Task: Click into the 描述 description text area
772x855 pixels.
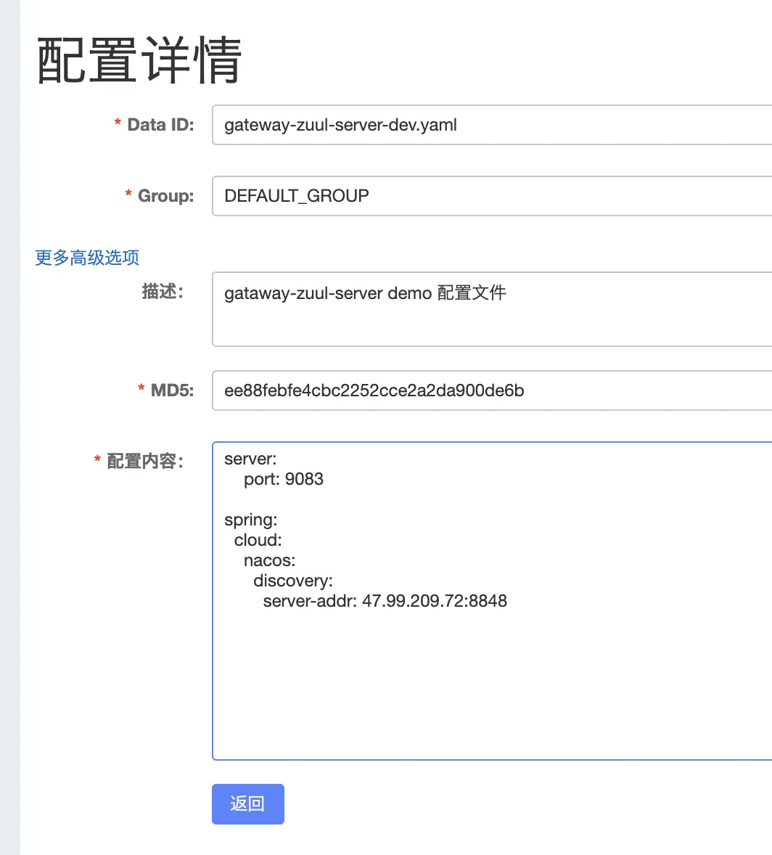Action: point(435,308)
